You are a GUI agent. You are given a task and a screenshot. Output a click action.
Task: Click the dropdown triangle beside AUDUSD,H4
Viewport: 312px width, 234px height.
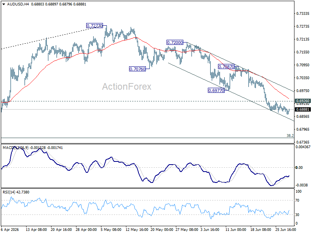click(x=4, y=4)
